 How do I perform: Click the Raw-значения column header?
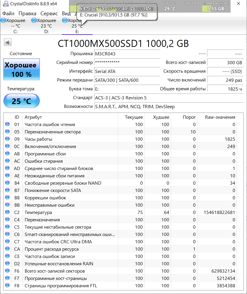pos(220,117)
